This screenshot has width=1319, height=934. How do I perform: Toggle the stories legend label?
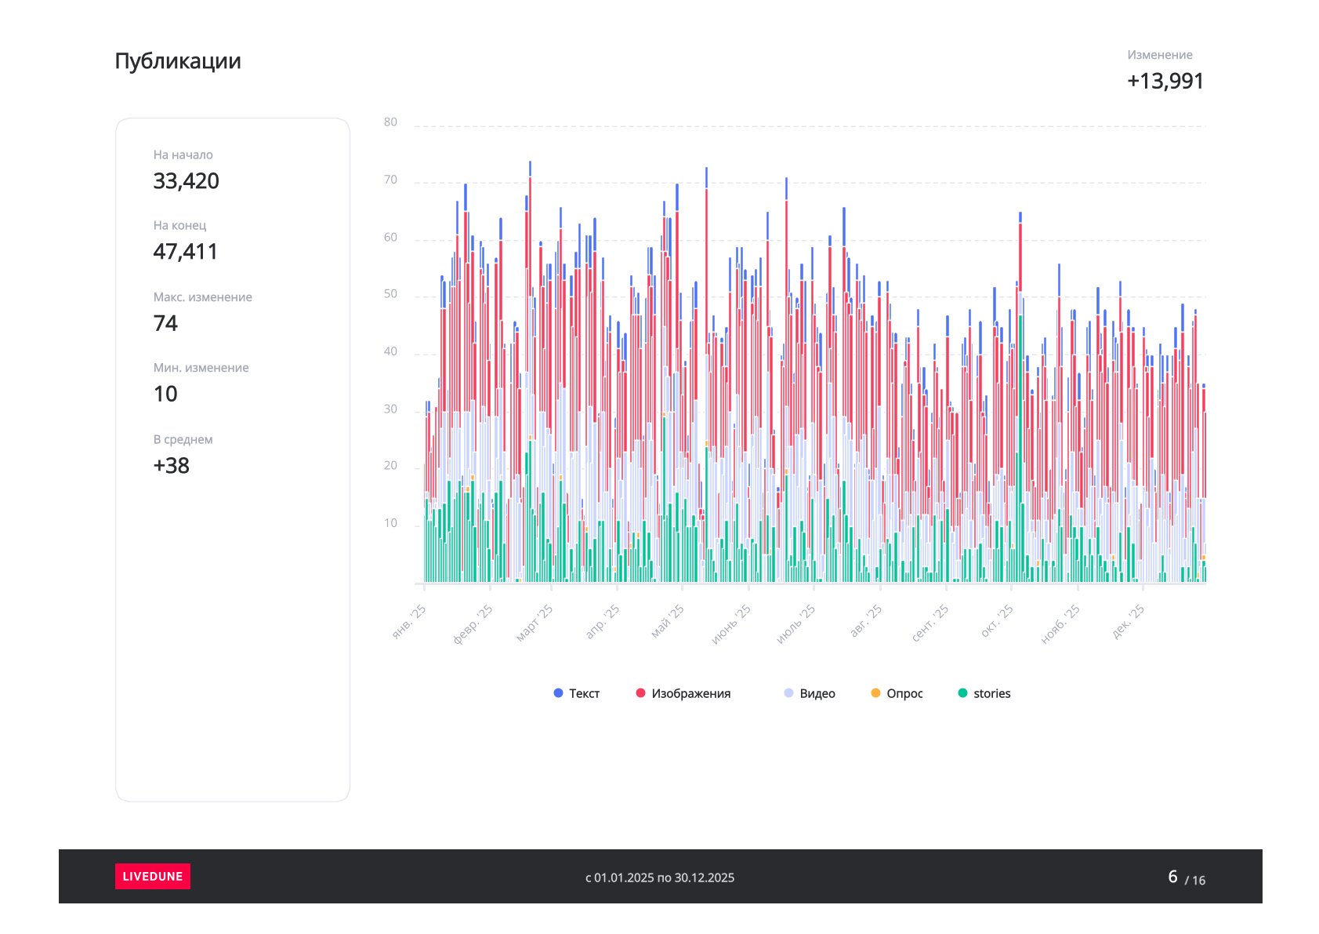pos(991,693)
